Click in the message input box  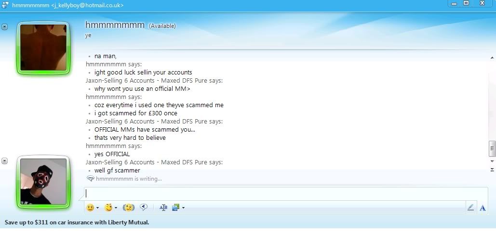286,194
